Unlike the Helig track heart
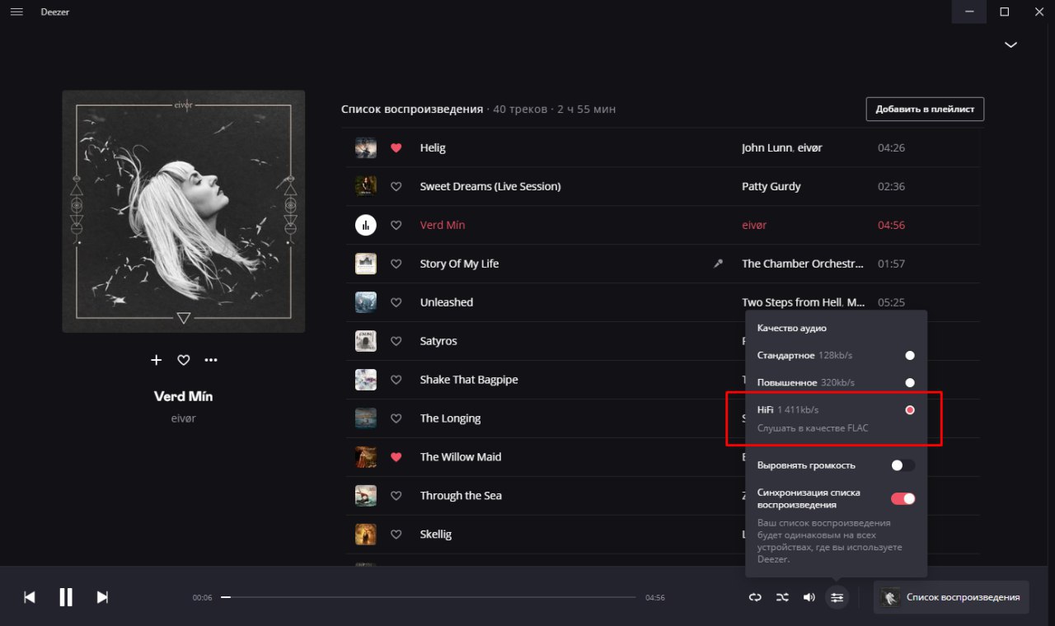The image size is (1055, 626). (396, 148)
